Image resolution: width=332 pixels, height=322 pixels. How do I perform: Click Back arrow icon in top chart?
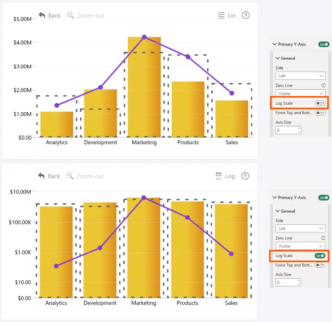pyautogui.click(x=42, y=15)
